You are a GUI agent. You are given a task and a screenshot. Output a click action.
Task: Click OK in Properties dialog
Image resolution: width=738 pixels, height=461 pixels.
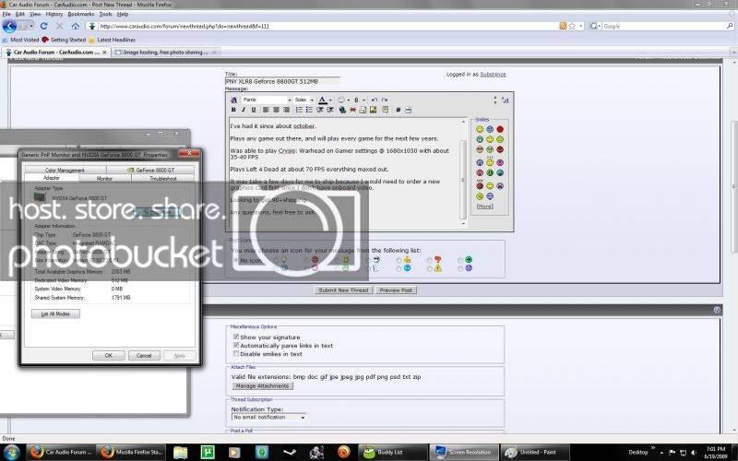click(x=108, y=356)
